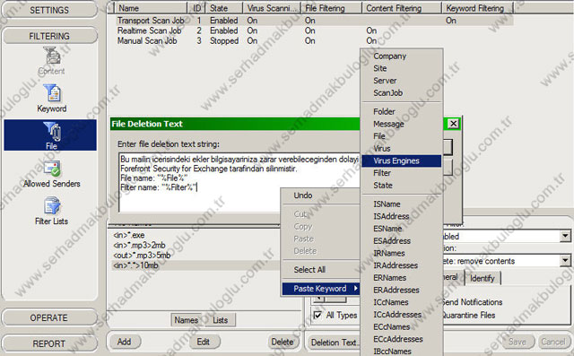Sort by the File Filtering column header
Screen dimensions: 574x356
[x=331, y=8]
